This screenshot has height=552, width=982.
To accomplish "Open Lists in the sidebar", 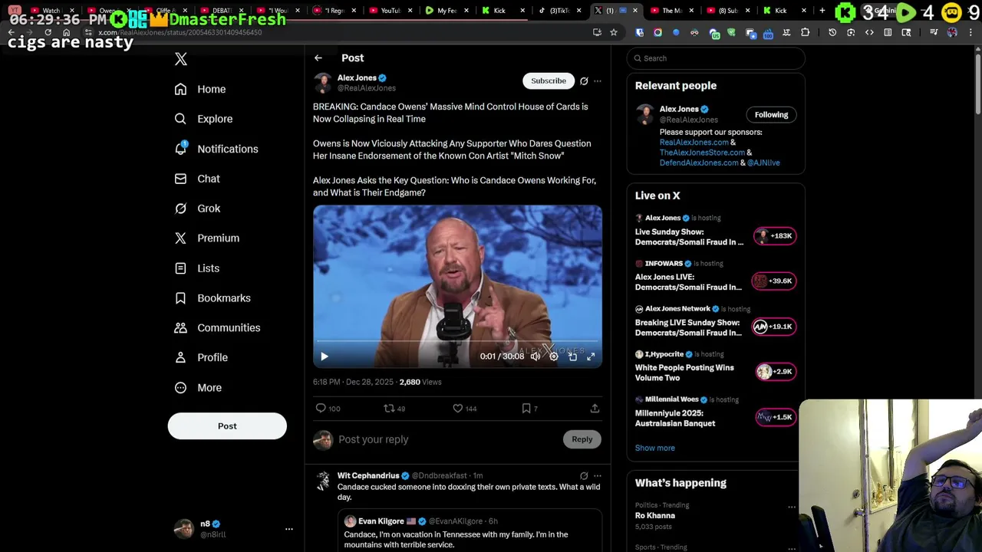I will 197,268.
